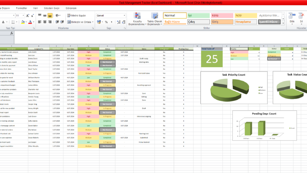Apply the Bağlı Hücre style
Viewport: 307px width, 173px height.
pos(175,22)
